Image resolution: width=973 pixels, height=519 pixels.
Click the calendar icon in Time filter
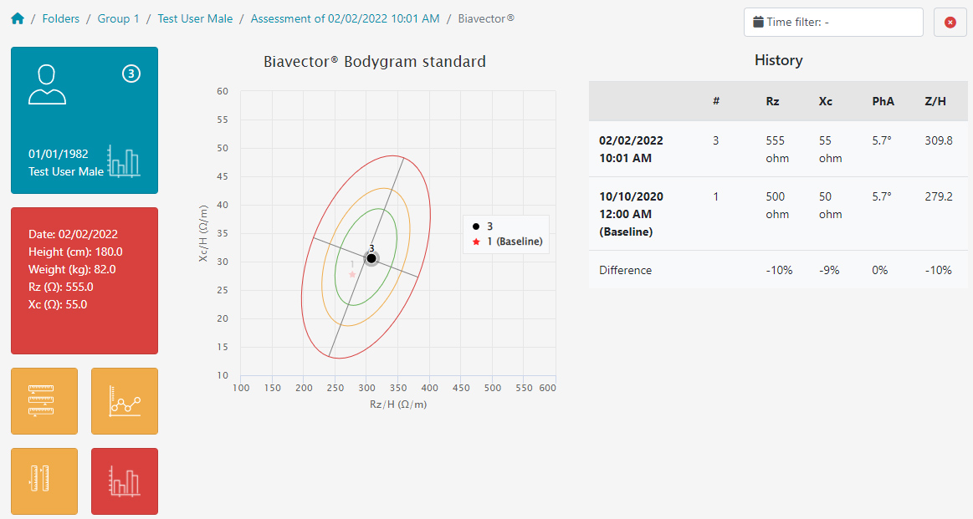(x=758, y=22)
